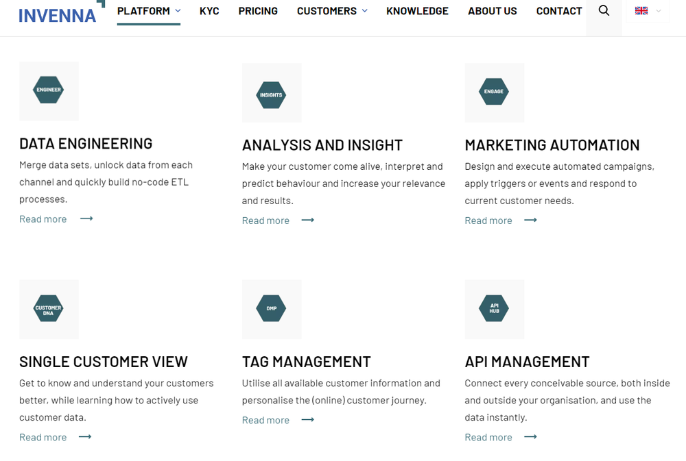Click the API Hub hexagon icon
This screenshot has height=461, width=686.
[494, 308]
